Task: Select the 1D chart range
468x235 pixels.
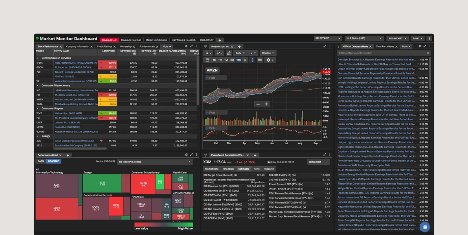Action: pos(214,60)
